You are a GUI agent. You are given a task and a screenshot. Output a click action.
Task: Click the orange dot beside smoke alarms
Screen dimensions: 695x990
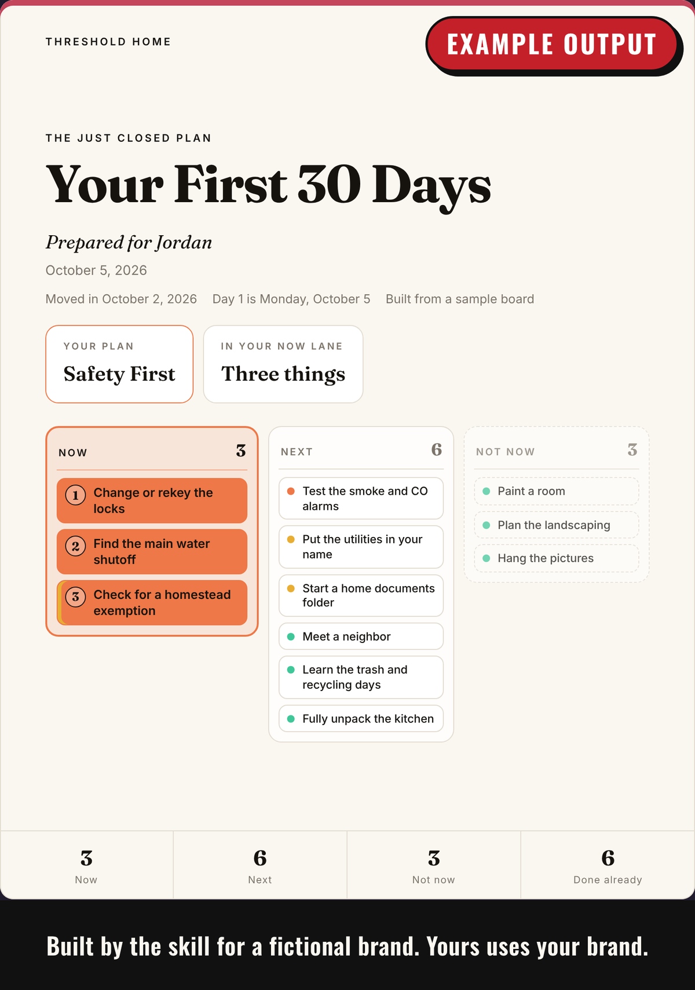click(291, 491)
